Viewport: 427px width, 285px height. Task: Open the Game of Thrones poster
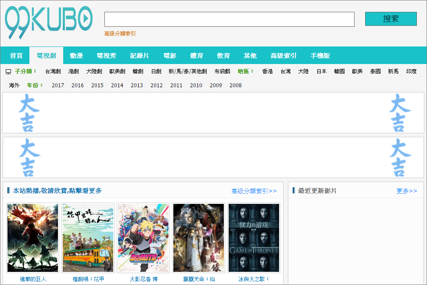pos(254,237)
